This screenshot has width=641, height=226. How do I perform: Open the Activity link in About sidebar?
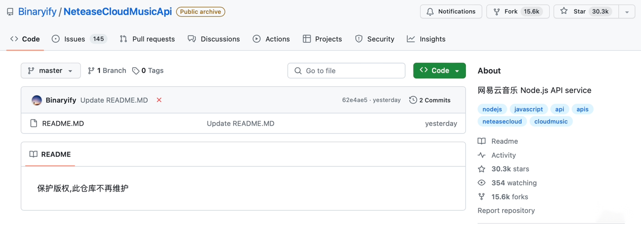497,155
